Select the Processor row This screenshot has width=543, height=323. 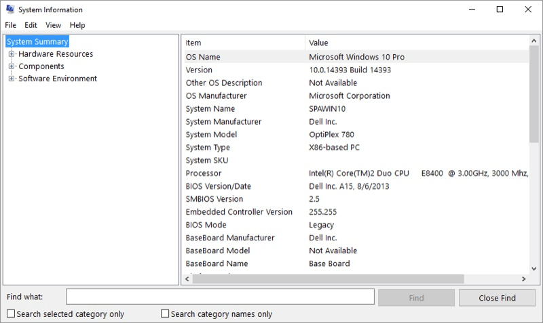[x=356, y=173]
